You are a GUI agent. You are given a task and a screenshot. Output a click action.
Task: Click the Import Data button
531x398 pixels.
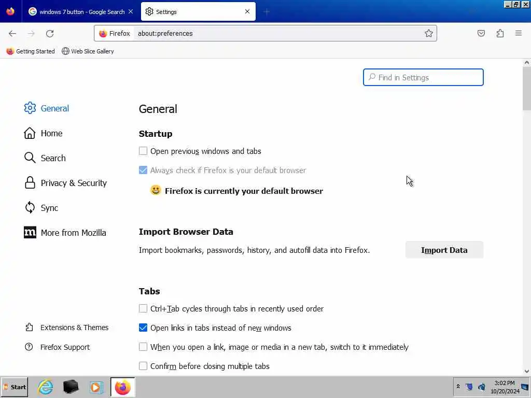tap(444, 250)
